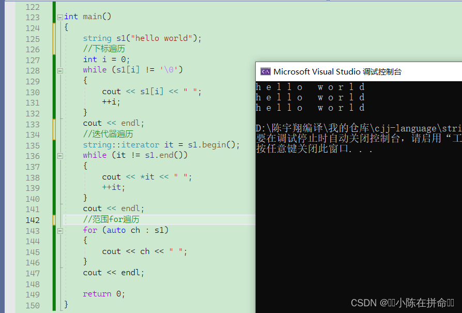This screenshot has width=462, height=313.
Task: Click the comment //迭代器遍历
Action: point(108,134)
